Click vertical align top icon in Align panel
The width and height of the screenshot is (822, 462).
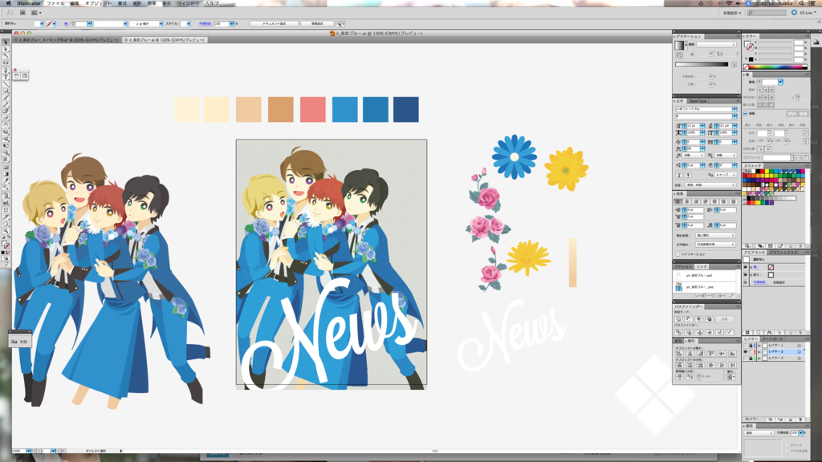click(711, 354)
